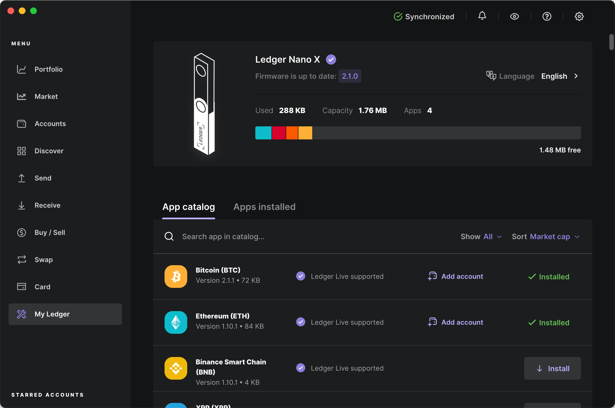Open Accounts from the sidebar
Screen dimensions: 615x408
point(50,124)
